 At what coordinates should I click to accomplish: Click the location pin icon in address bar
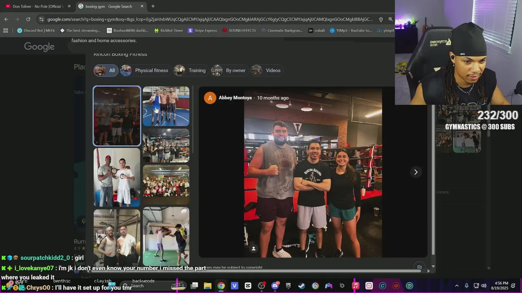click(381, 19)
